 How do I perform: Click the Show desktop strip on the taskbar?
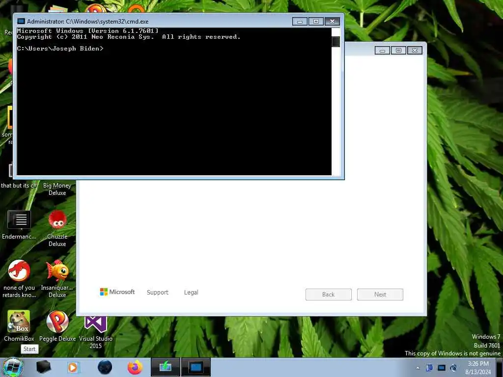[499, 367]
